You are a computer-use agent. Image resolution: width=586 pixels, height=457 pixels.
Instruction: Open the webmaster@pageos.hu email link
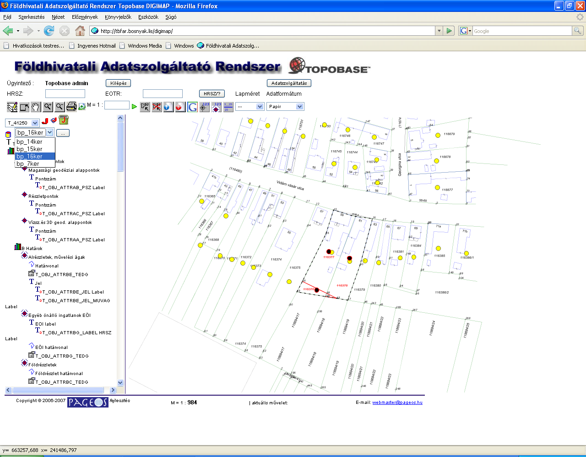pyautogui.click(x=397, y=403)
